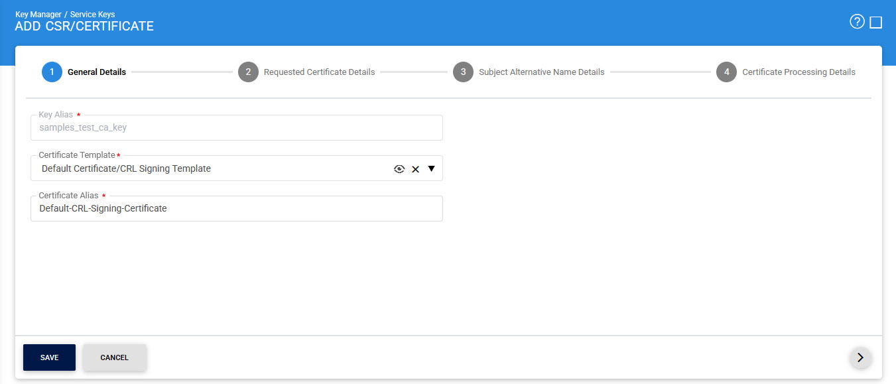Clear the Certificate Template selection
896x384 pixels.
click(416, 169)
